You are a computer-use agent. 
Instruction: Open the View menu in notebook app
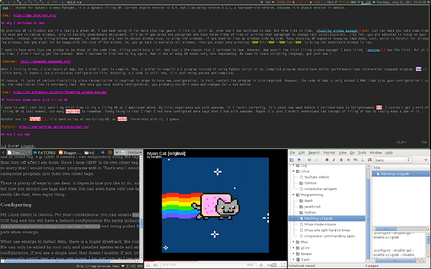point(343,153)
